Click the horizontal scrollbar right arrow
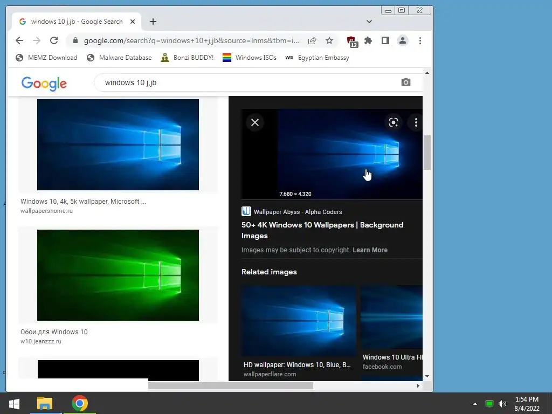 pyautogui.click(x=418, y=386)
